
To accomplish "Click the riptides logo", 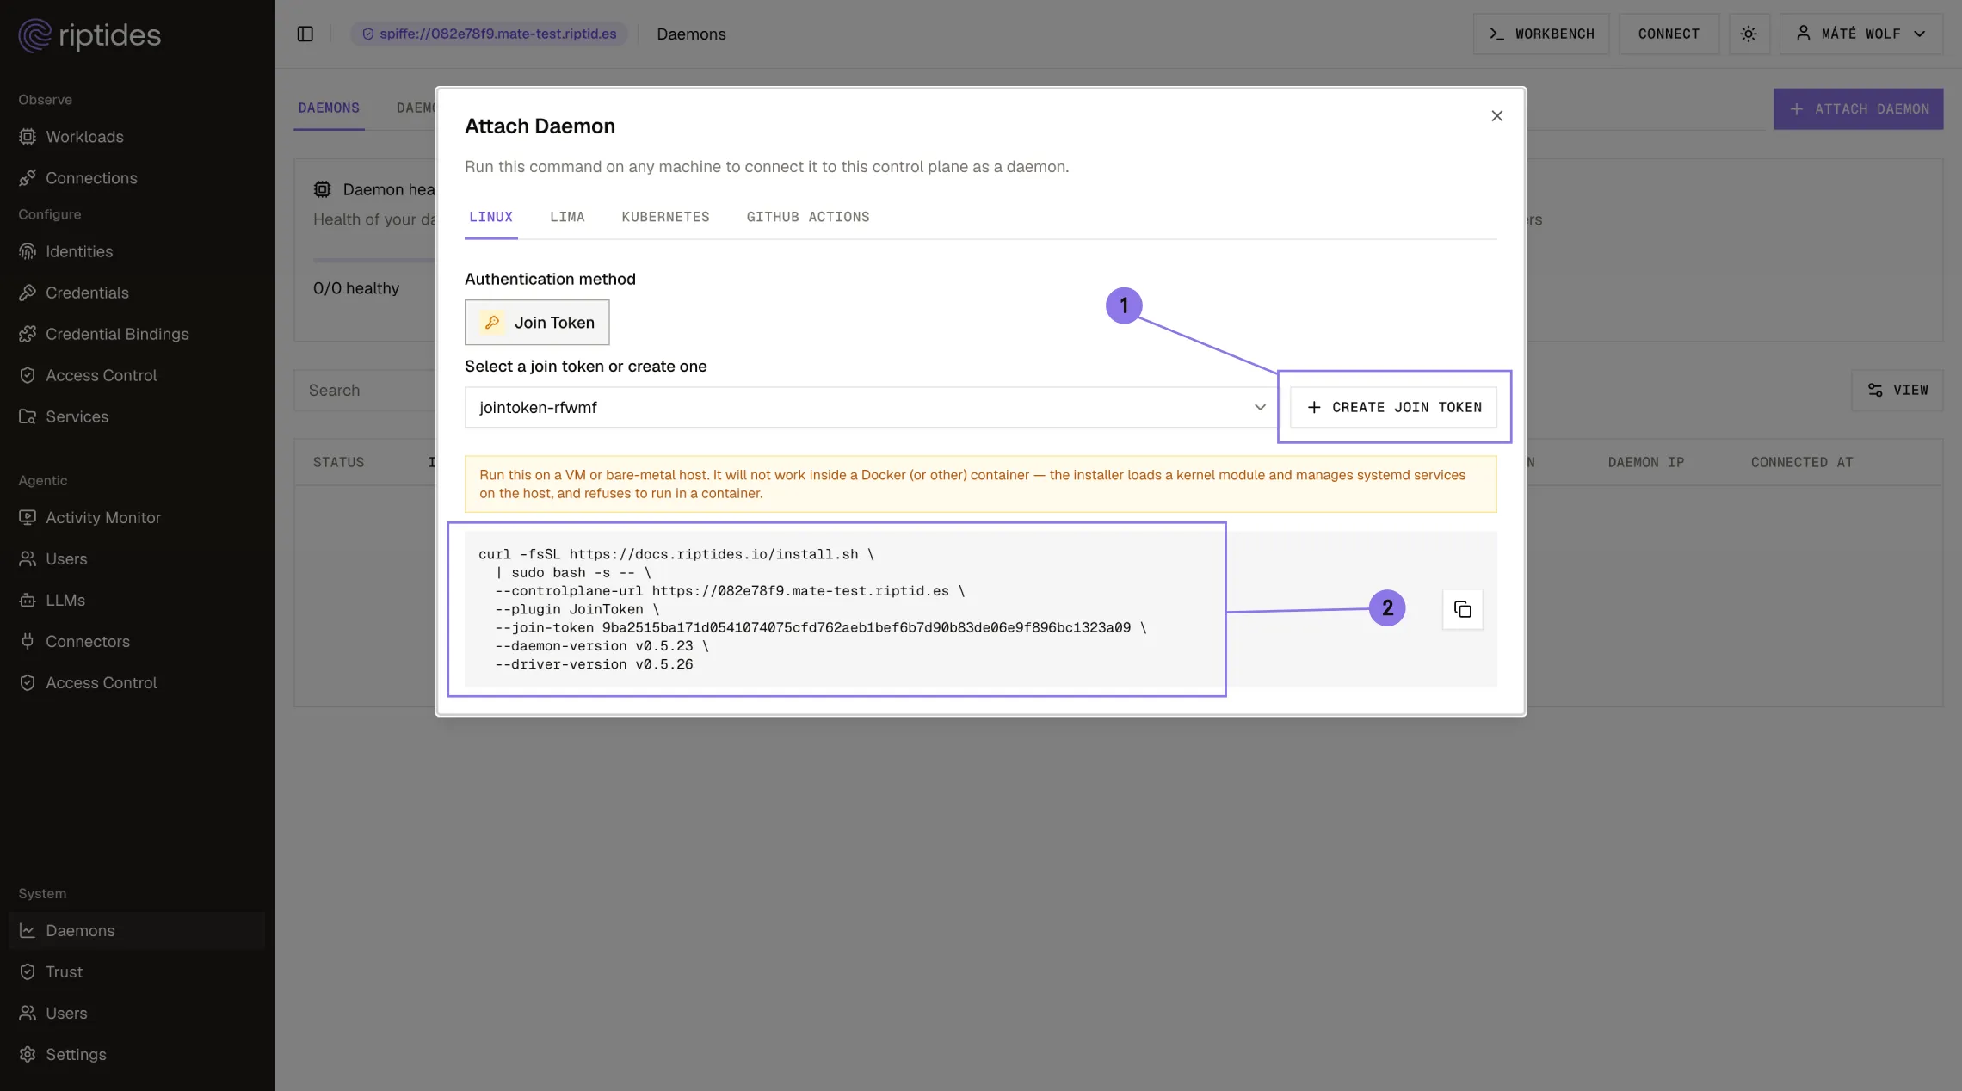I will (x=89, y=34).
